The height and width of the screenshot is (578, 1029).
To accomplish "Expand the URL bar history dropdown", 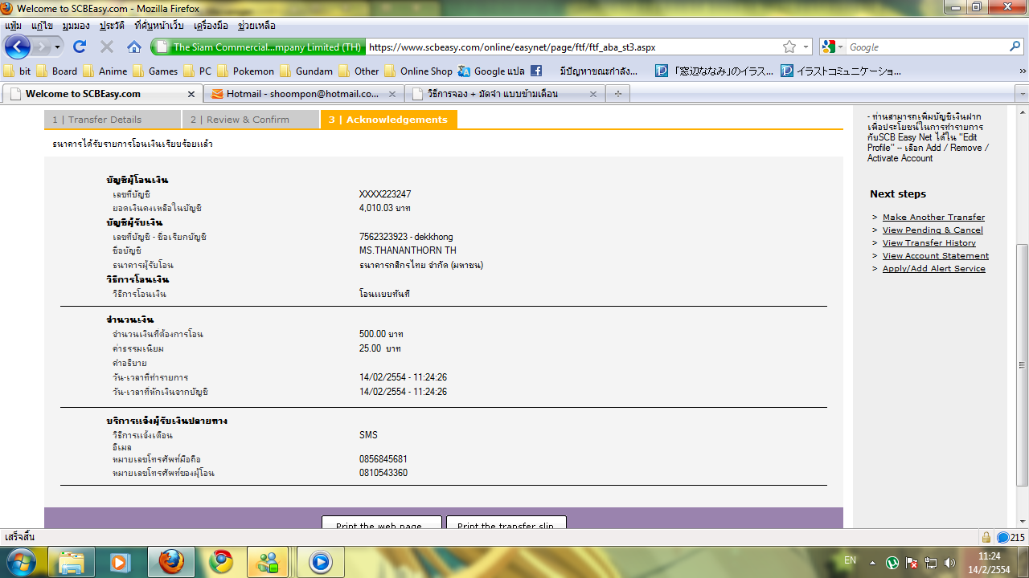I will pyautogui.click(x=806, y=47).
